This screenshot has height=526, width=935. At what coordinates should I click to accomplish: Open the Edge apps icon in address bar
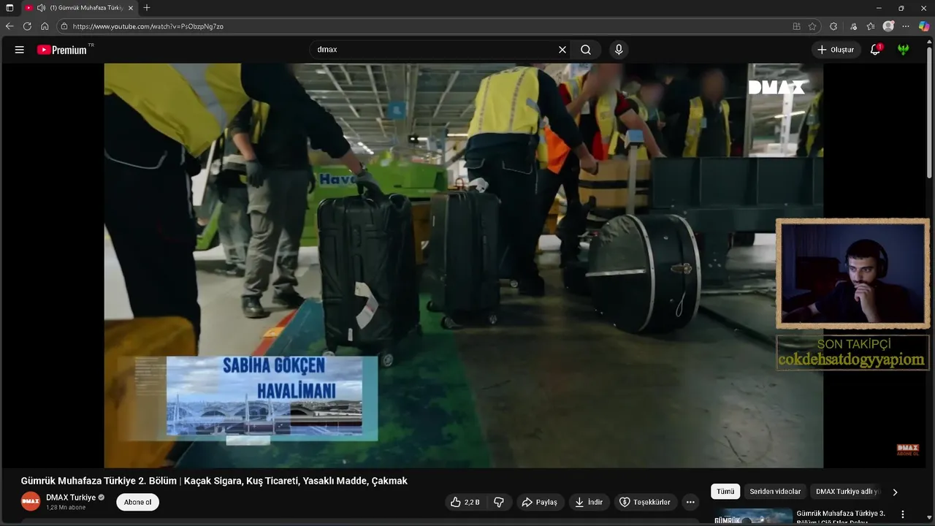(x=796, y=26)
